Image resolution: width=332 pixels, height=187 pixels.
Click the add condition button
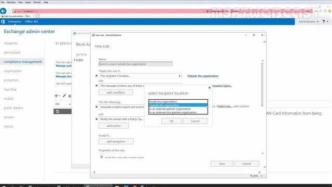click(x=116, y=92)
